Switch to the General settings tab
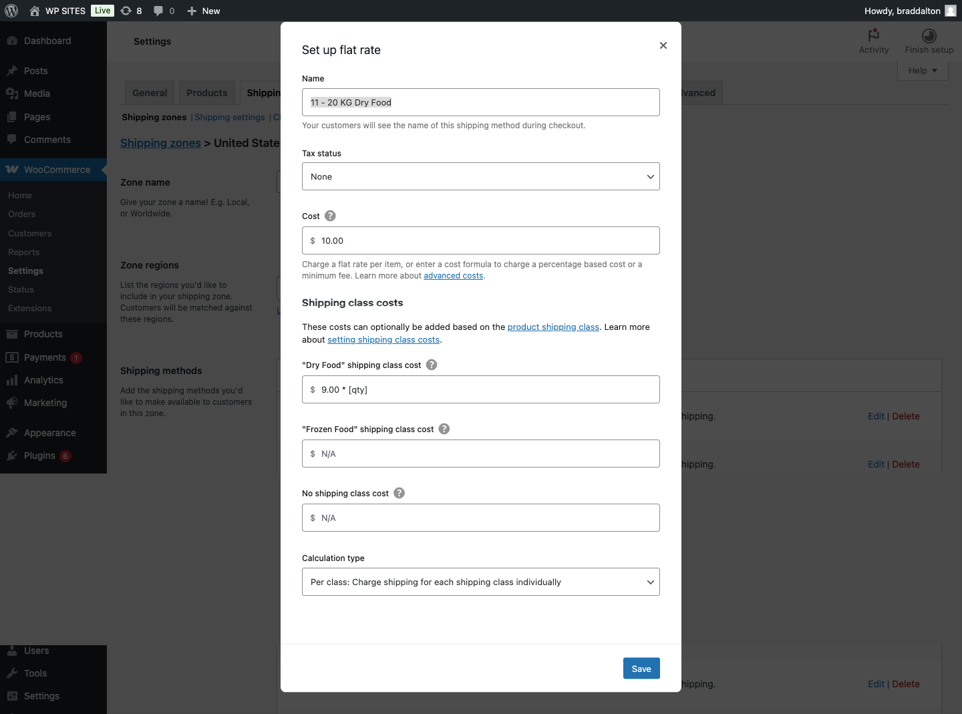Image resolution: width=962 pixels, height=714 pixels. click(x=150, y=93)
